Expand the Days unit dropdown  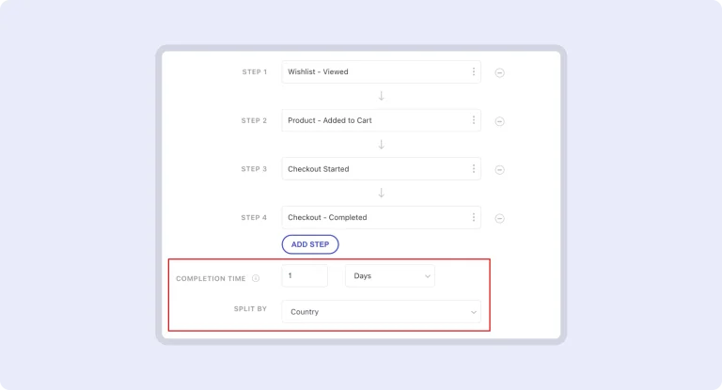(x=389, y=276)
